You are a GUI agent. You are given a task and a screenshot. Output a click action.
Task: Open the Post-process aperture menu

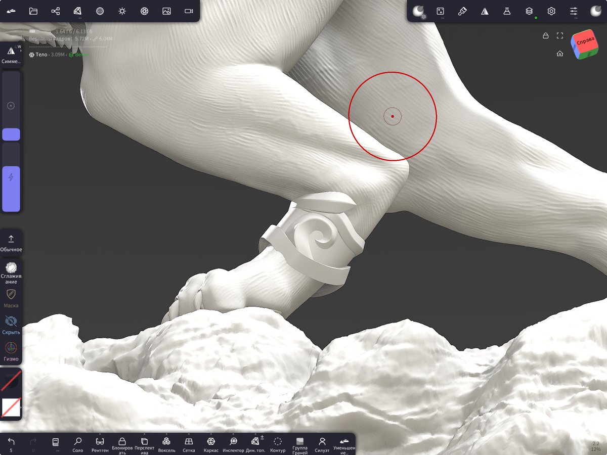pos(144,11)
